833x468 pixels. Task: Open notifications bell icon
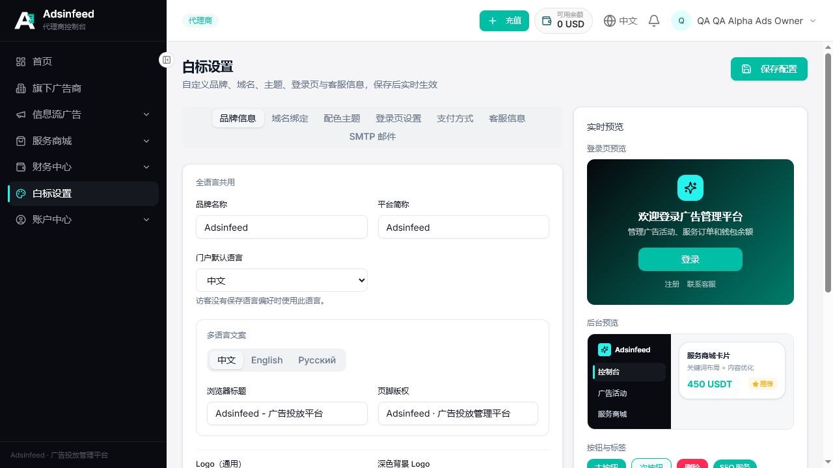point(654,21)
